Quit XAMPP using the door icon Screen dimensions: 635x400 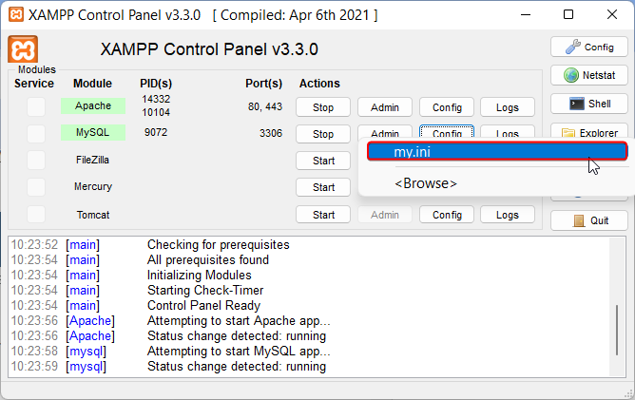coord(588,220)
